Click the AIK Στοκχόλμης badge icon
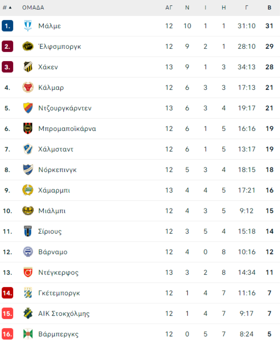The height and width of the screenshot is (341, 280). (x=28, y=313)
